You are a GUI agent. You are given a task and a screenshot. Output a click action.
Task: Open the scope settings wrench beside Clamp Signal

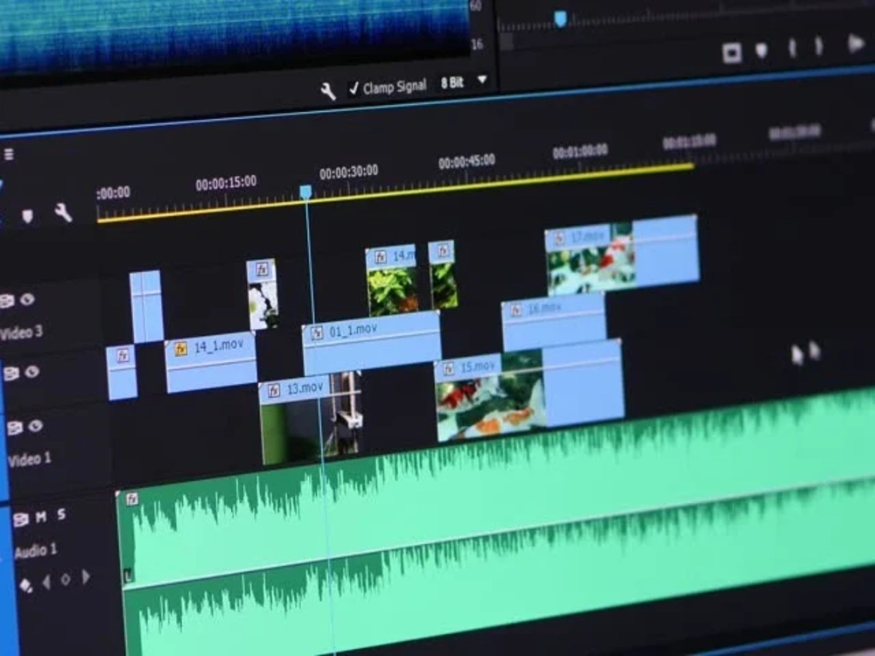pos(327,90)
